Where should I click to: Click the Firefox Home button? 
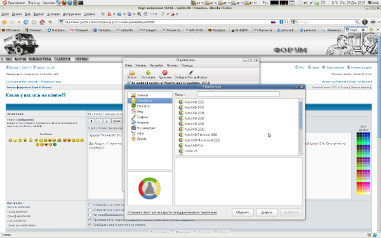(x=43, y=22)
